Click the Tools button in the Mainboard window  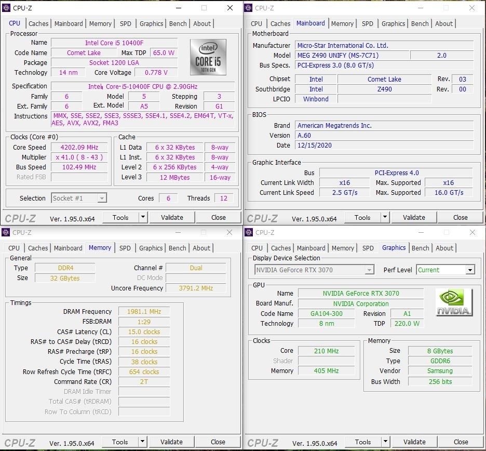[x=362, y=217]
